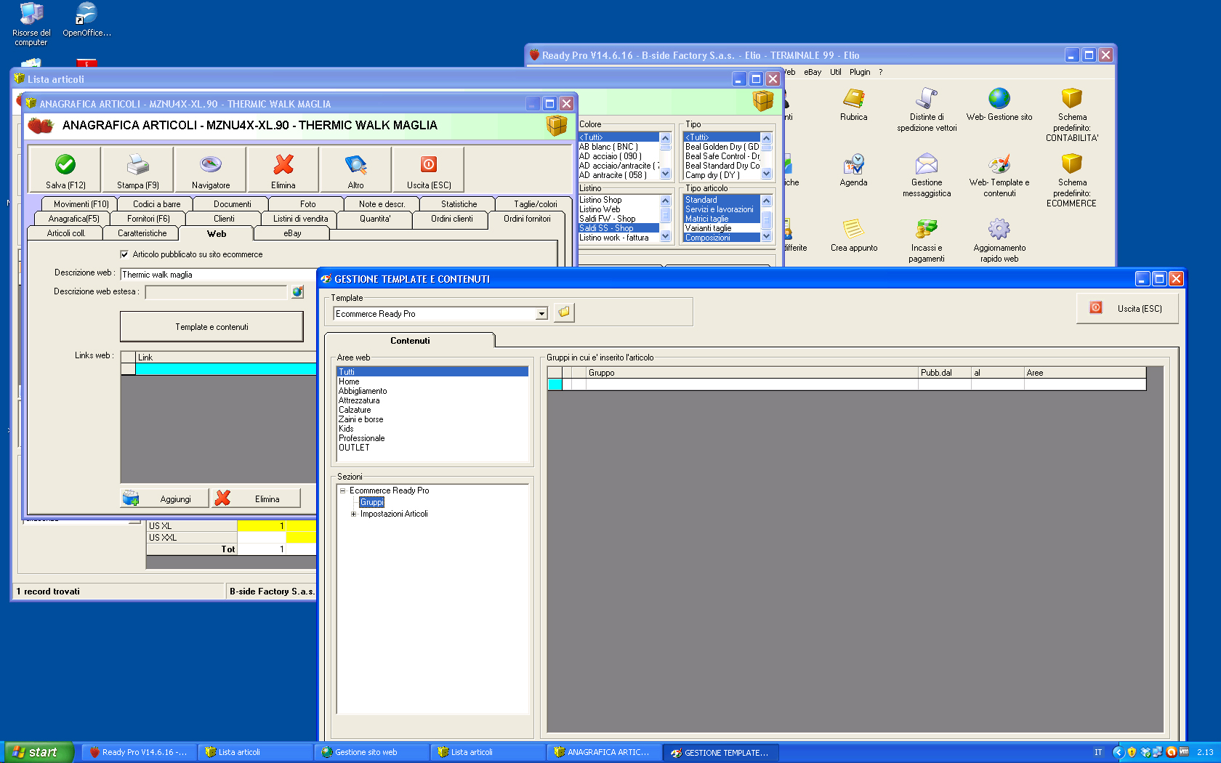Click the Aggiungi button

pyautogui.click(x=165, y=498)
